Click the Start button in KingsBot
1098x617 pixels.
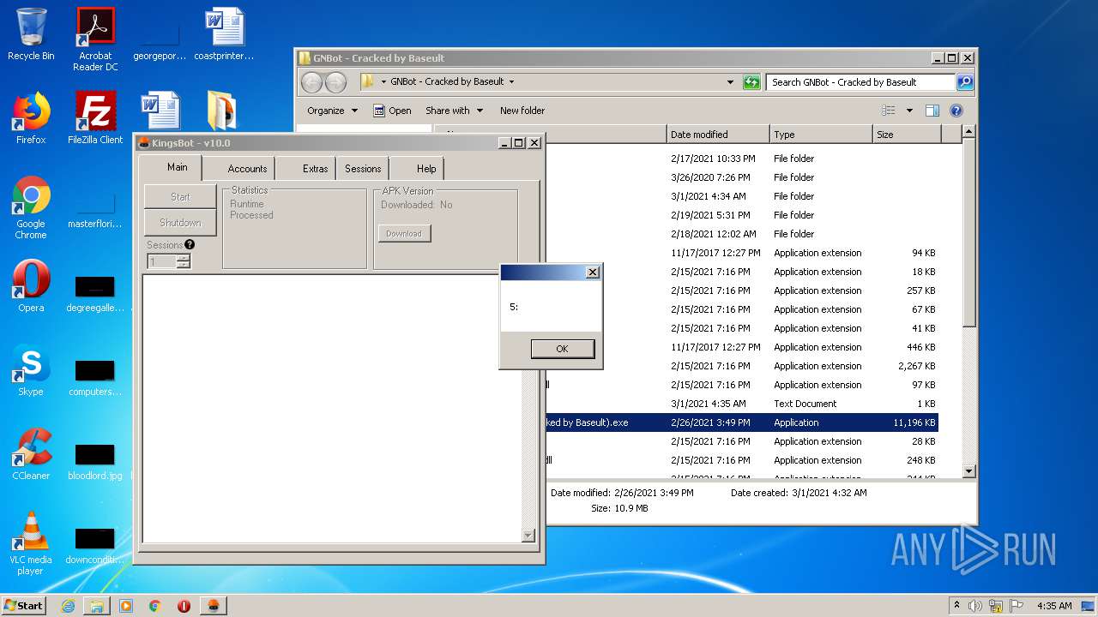[180, 196]
